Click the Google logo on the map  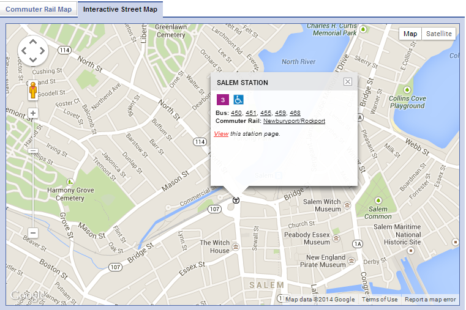[x=28, y=295]
